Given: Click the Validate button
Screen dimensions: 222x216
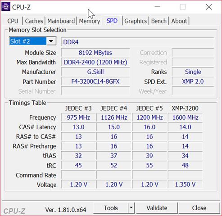Looking at the screenshot, I should pyautogui.click(x=157, y=208).
